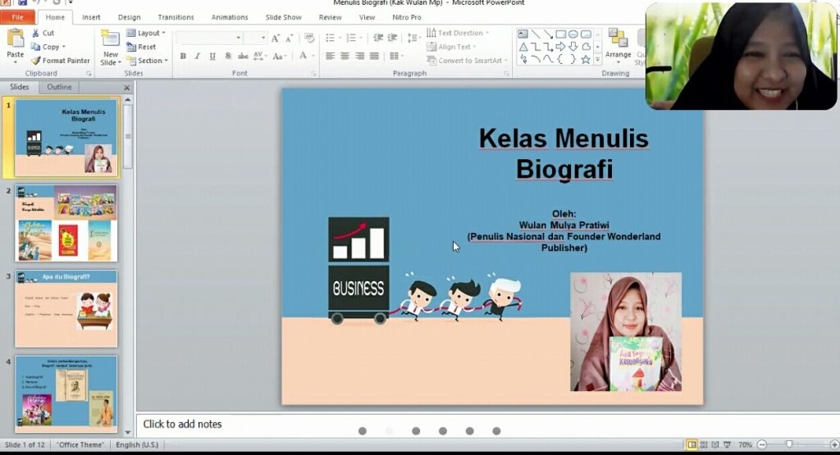
Task: Start slideshow from status bar icon
Action: click(727, 445)
